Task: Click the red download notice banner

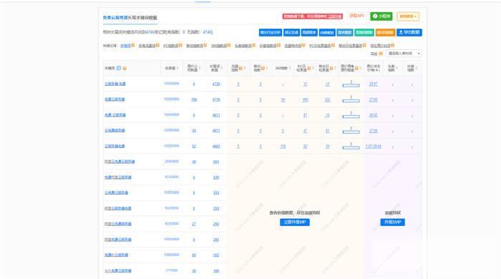Action: (313, 16)
